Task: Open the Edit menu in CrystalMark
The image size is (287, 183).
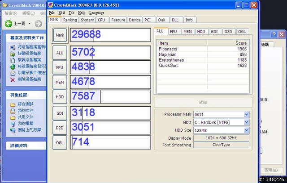Action: pyautogui.click(x=62, y=13)
